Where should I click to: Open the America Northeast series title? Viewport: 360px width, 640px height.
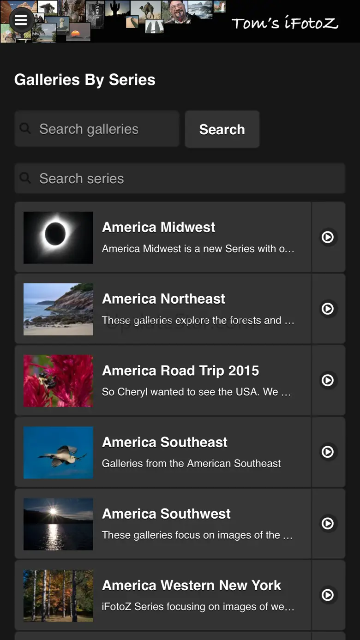[x=163, y=299]
